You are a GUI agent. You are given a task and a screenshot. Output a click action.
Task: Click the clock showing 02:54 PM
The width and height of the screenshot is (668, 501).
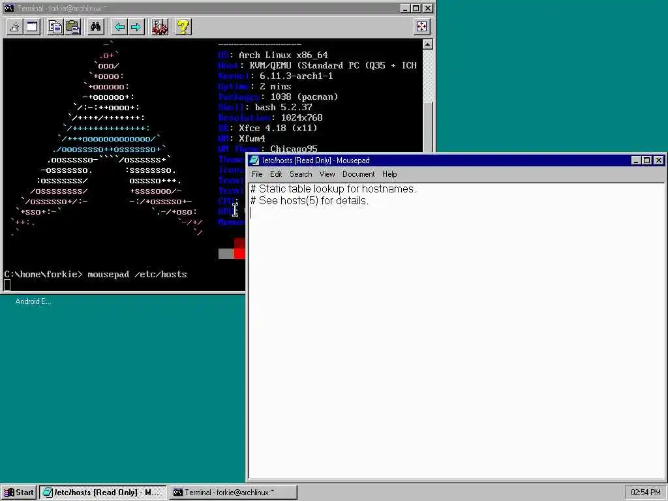click(x=645, y=493)
